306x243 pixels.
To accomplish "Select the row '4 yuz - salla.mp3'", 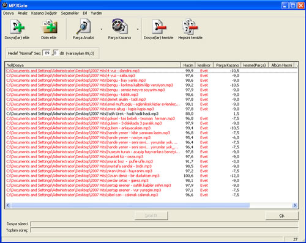I will (151, 76).
